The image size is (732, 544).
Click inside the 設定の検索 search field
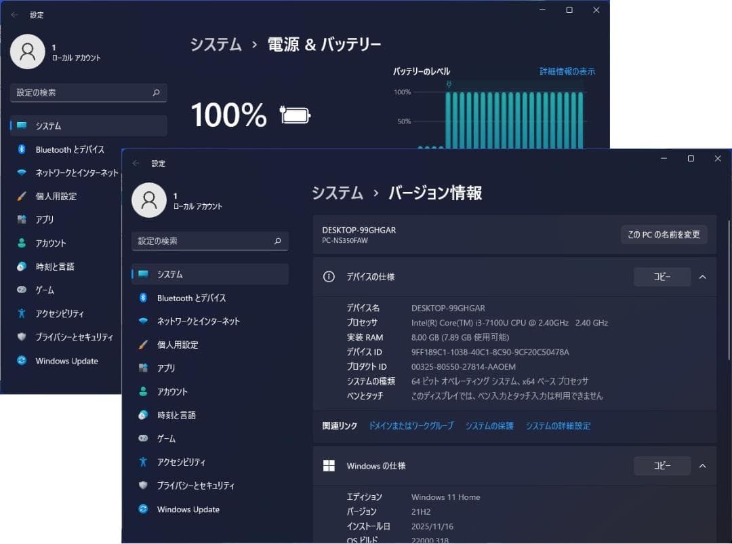[210, 241]
